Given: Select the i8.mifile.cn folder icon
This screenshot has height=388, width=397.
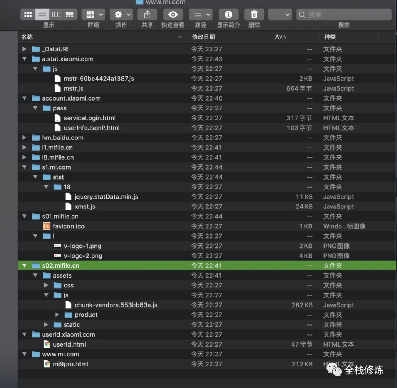Looking at the screenshot, I should (36, 157).
